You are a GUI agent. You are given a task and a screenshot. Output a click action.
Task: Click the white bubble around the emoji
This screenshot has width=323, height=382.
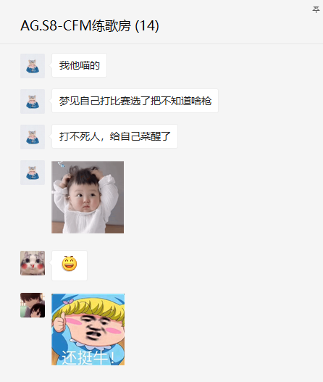click(70, 265)
